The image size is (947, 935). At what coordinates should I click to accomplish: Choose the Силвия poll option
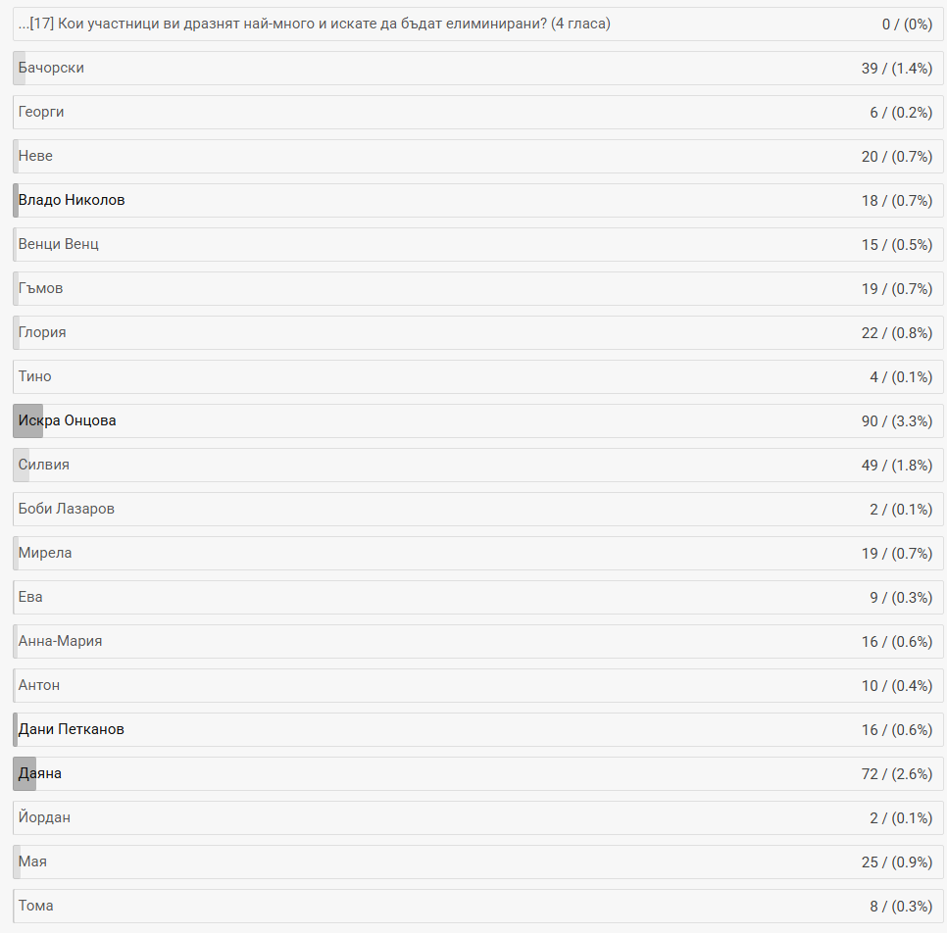point(477,465)
